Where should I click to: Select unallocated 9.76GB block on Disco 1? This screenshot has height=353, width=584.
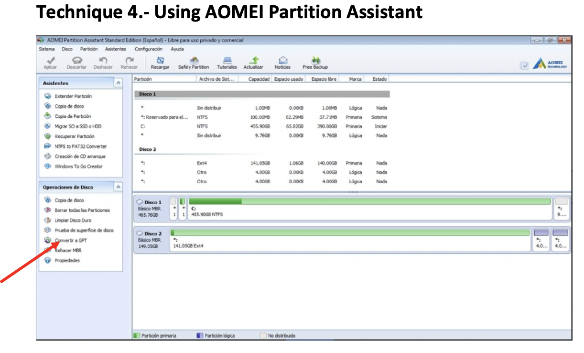coord(562,209)
